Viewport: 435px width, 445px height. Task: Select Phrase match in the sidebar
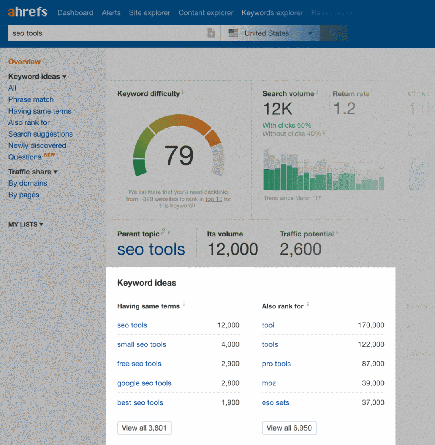[x=31, y=99]
